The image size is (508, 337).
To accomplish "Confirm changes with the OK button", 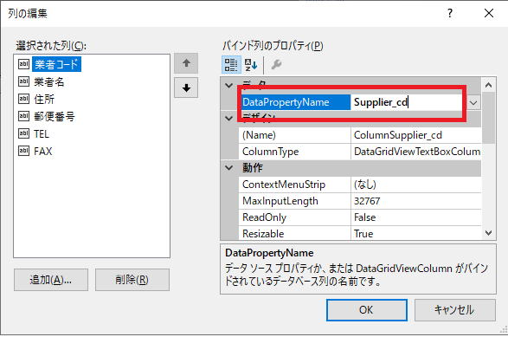I will click(366, 310).
